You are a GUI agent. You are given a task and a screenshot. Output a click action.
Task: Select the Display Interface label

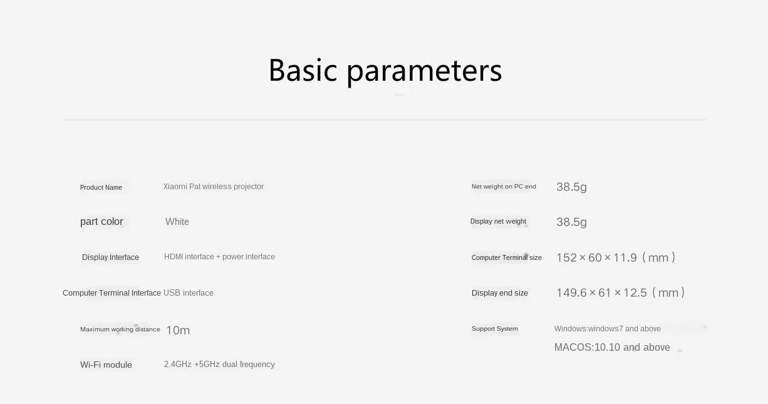tap(110, 257)
